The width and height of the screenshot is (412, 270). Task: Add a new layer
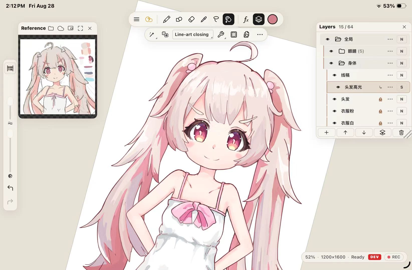(326, 132)
